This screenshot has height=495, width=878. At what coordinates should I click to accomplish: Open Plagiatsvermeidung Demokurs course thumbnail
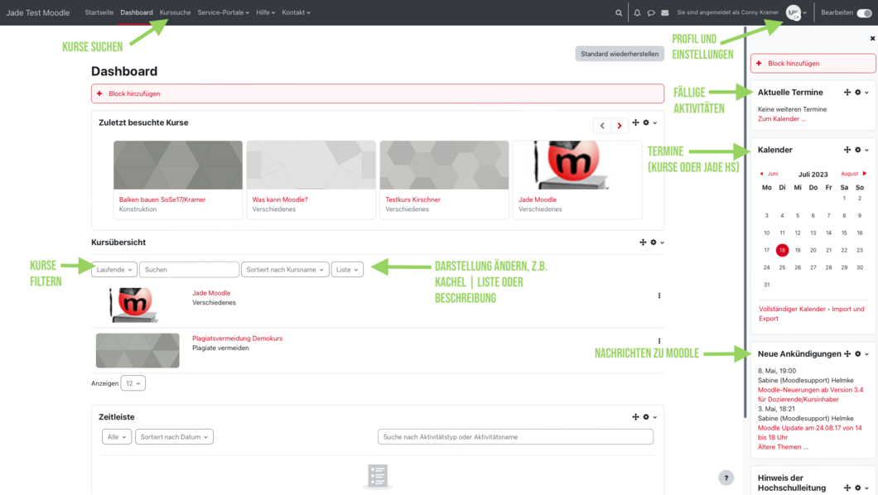click(x=137, y=351)
